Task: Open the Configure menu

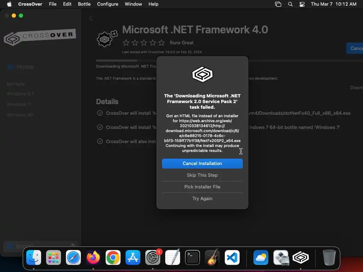Action: tap(107, 4)
